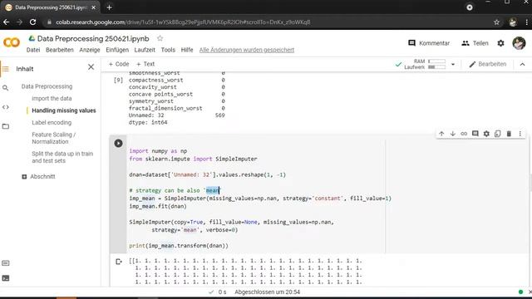Open the search and replace sidebar icon
The image size is (532, 299).
click(6, 88)
